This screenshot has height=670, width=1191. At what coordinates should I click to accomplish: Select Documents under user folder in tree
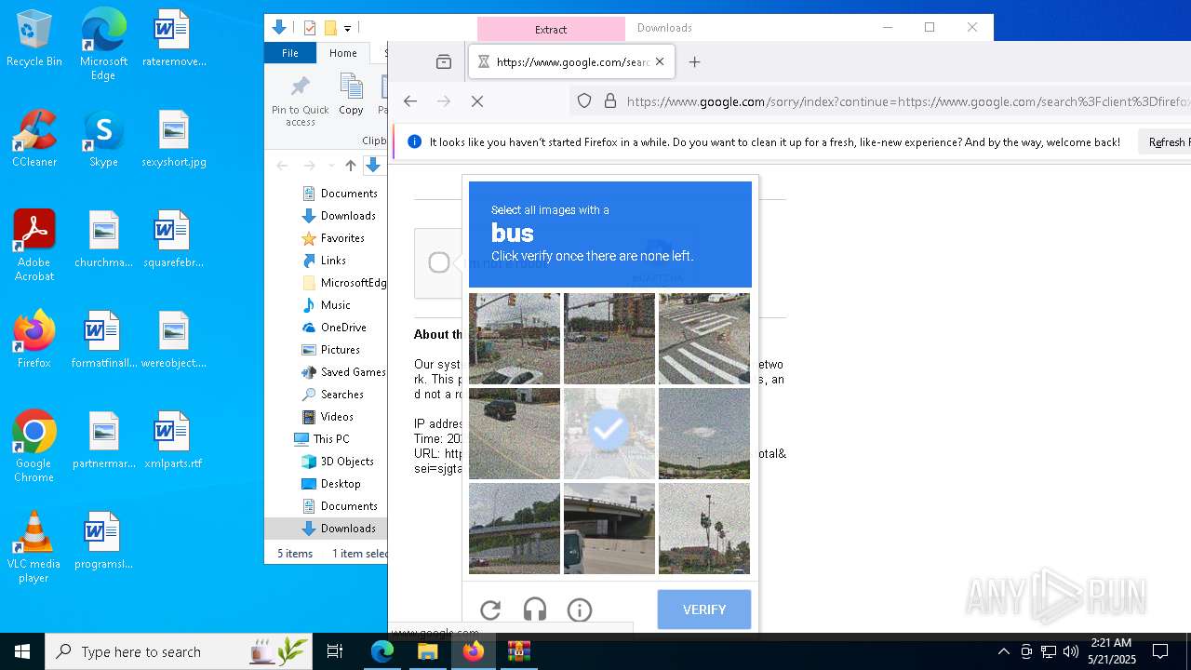349,194
